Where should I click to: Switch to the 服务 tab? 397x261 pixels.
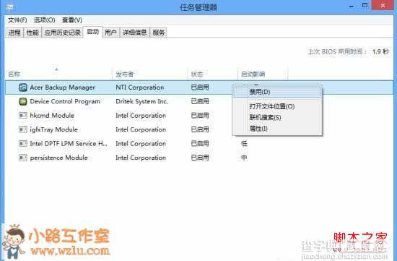[159, 33]
